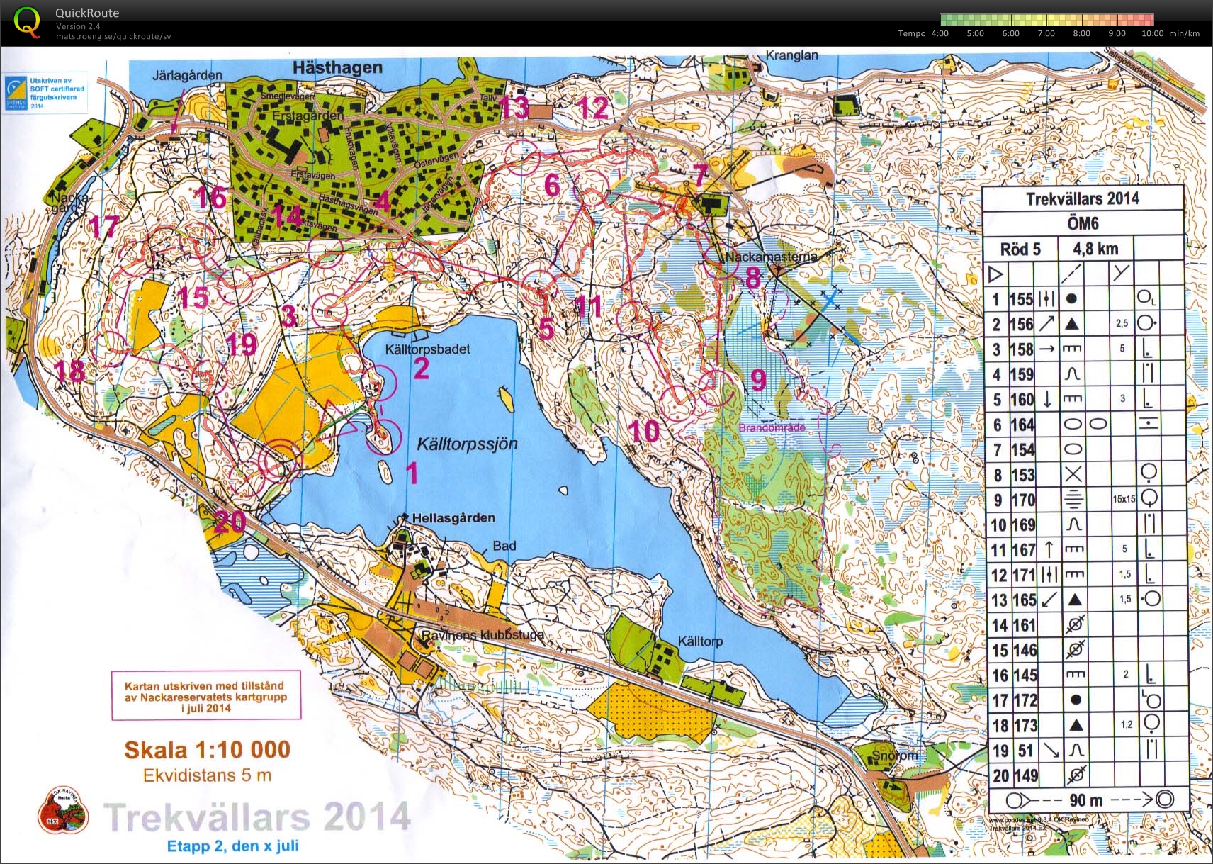This screenshot has width=1213, height=864.
Task: Click the 'Järlagården' map label
Action: (187, 74)
